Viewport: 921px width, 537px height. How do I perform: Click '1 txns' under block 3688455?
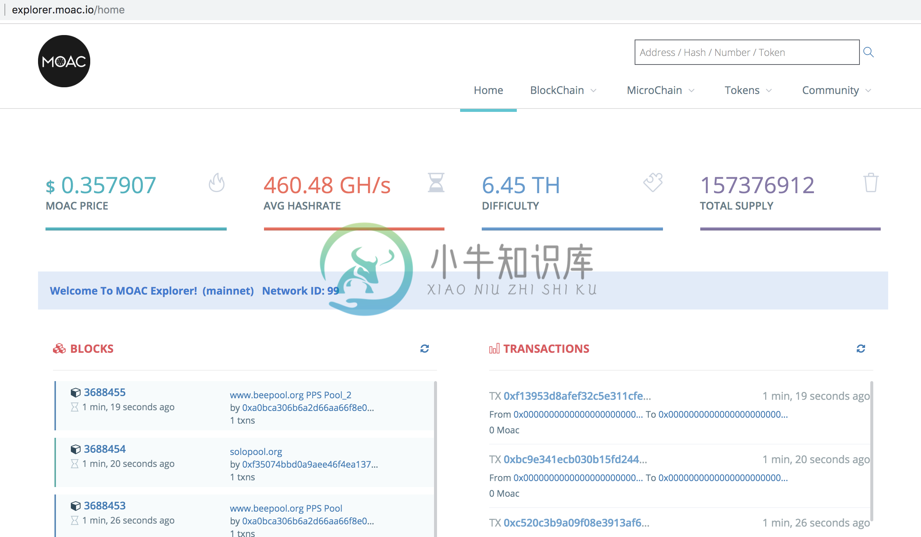(x=242, y=420)
